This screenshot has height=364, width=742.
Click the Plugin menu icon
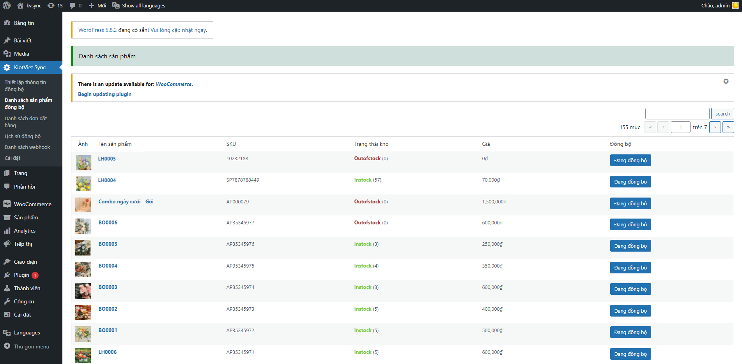point(7,275)
